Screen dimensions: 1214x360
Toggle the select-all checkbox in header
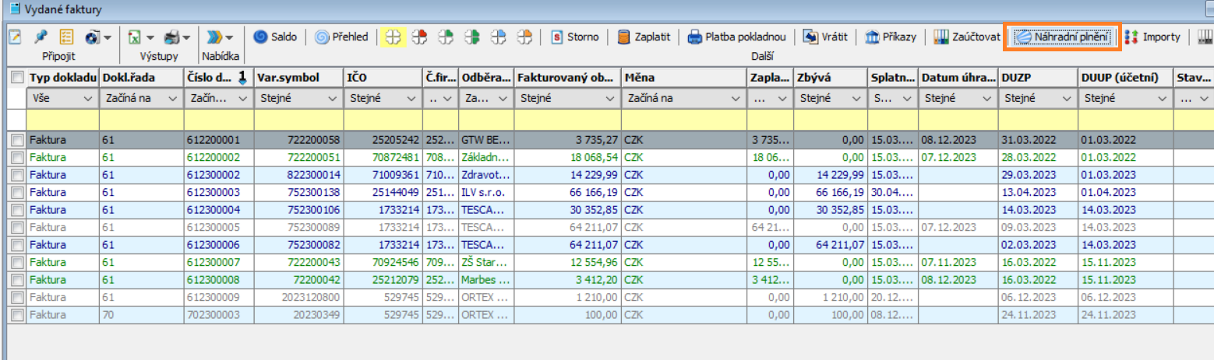17,78
